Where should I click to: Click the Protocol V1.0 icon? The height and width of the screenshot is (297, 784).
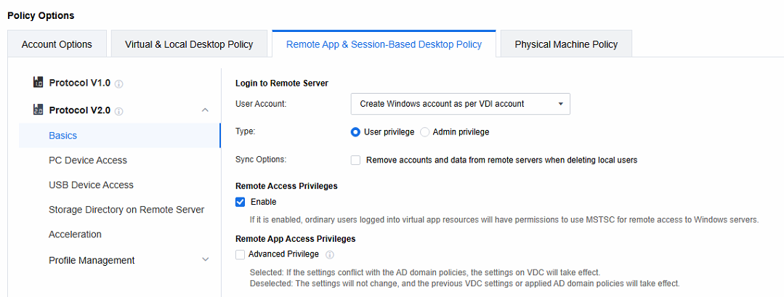point(39,83)
